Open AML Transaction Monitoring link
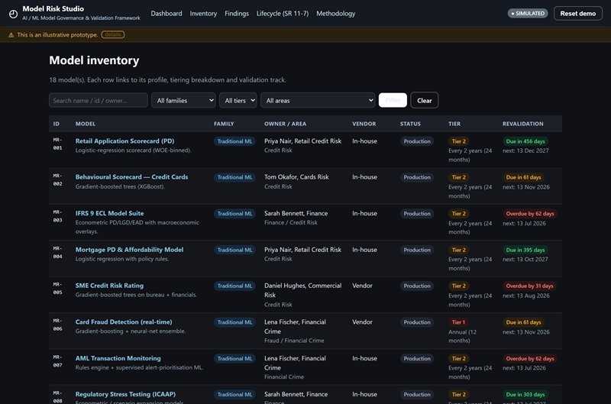 [x=118, y=358]
